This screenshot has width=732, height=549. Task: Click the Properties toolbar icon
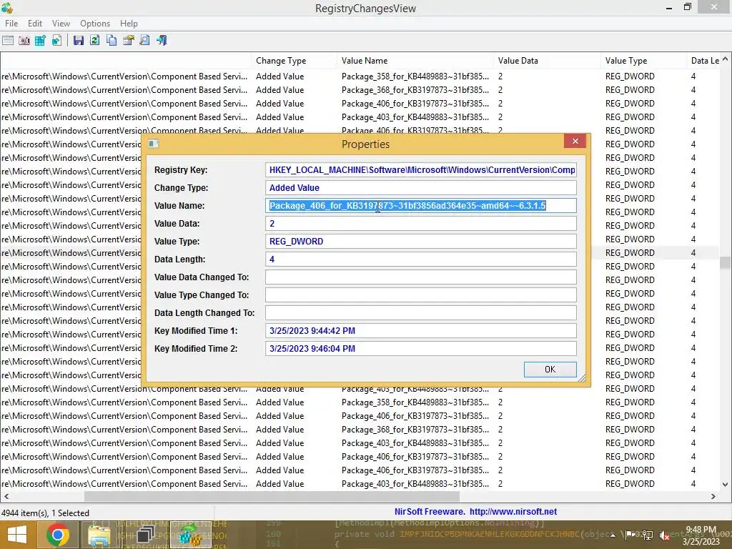129,40
